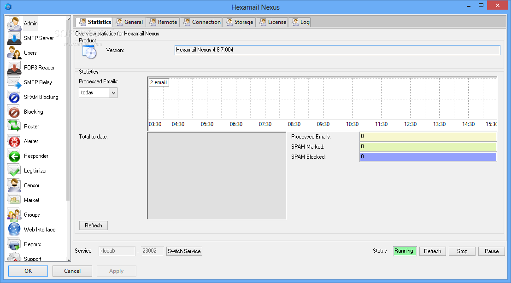Select the POP3 Reader icon

[x=14, y=67]
